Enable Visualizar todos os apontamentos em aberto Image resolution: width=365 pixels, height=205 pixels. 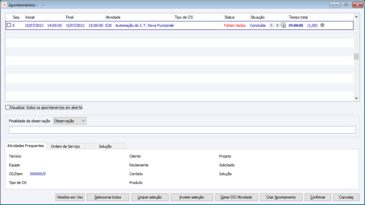pos(7,108)
